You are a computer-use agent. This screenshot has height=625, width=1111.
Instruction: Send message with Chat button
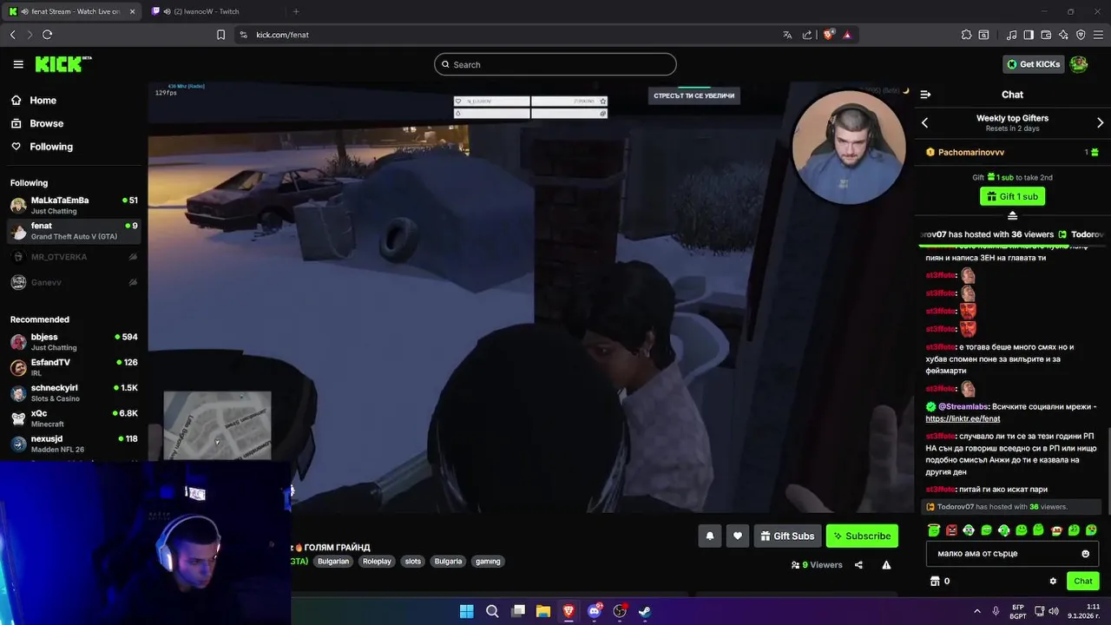coord(1083,582)
